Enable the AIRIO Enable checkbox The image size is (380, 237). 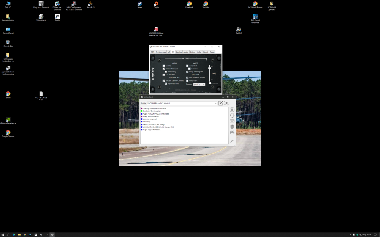[164, 66]
